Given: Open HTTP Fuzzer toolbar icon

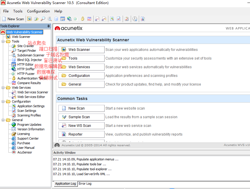Looking at the screenshot, I should (75, 19).
